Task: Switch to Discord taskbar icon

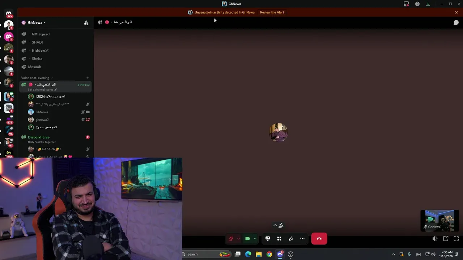Action: 280,254
